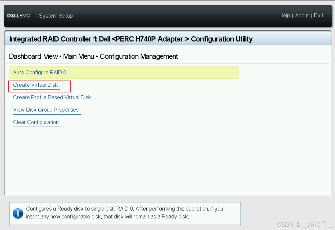
Task: Open View Disk Group Properties
Action: 46,110
